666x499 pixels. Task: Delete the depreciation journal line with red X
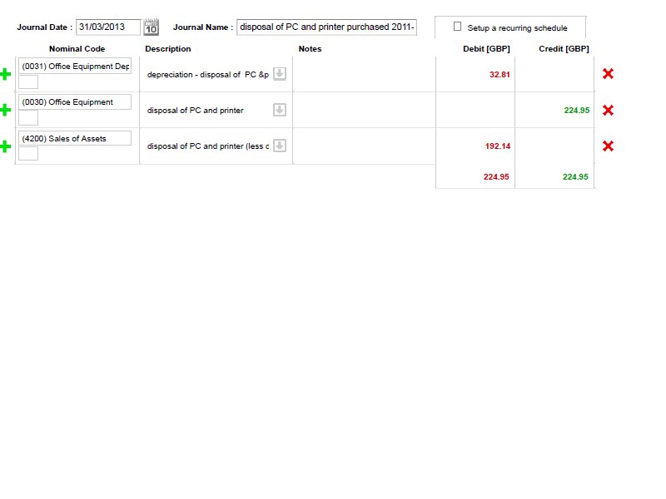(x=609, y=73)
